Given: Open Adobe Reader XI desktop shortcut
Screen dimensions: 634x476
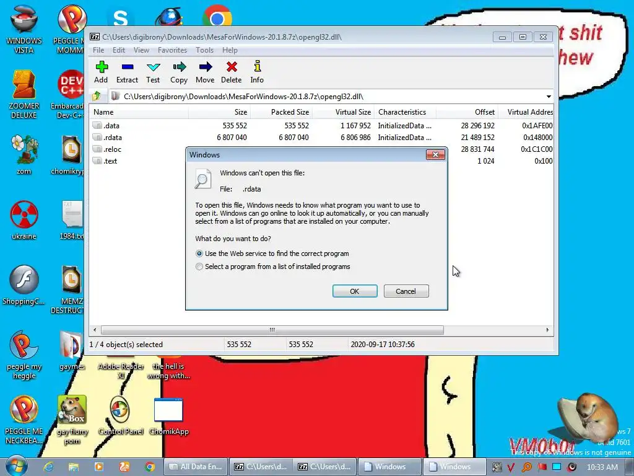Looking at the screenshot, I should (121, 368).
